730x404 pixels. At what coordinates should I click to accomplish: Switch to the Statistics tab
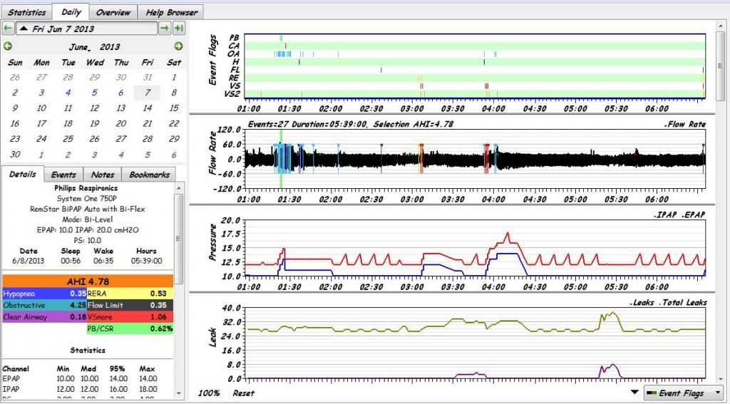pyautogui.click(x=26, y=12)
